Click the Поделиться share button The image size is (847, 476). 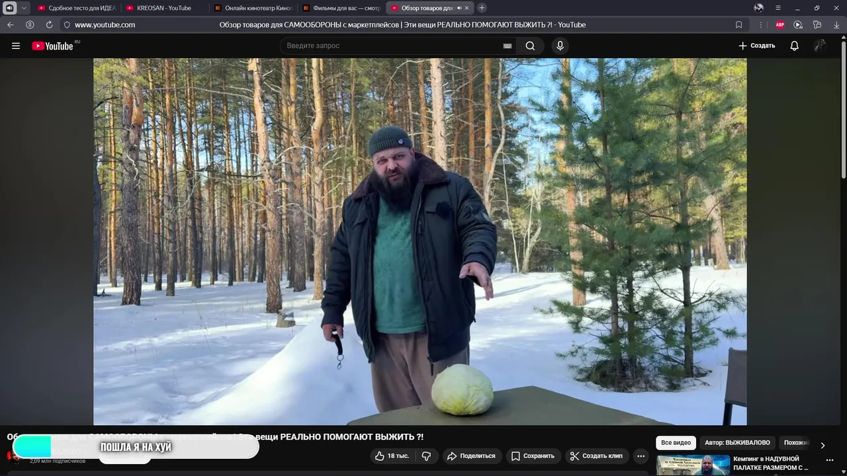[x=471, y=456]
